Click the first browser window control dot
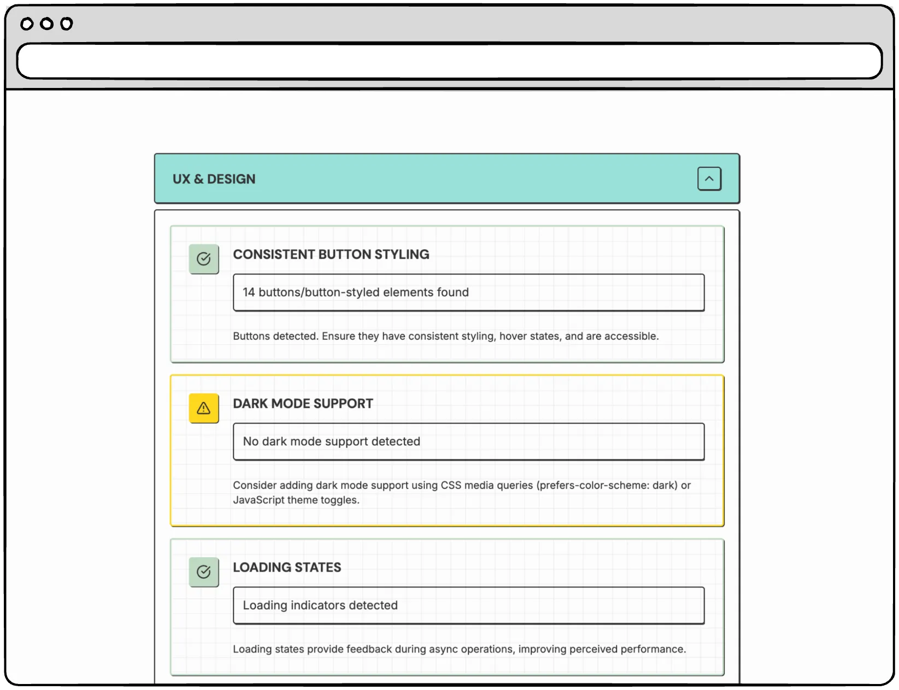Screen dimensions: 899x690 [x=27, y=23]
